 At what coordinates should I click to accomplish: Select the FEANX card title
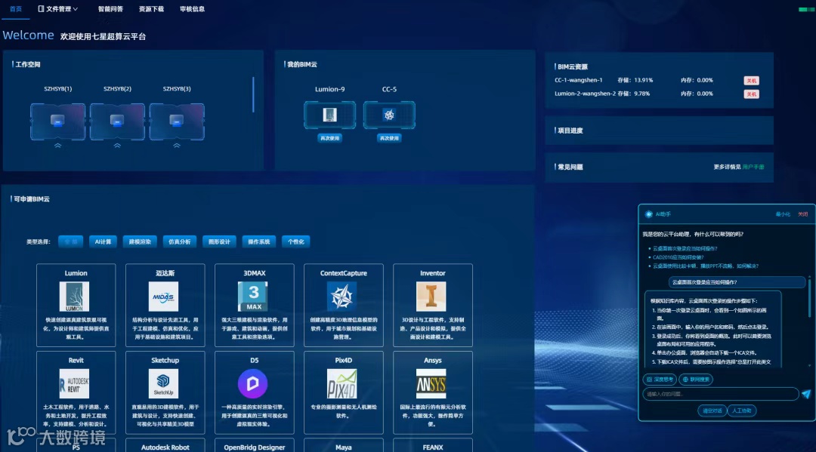coord(433,447)
